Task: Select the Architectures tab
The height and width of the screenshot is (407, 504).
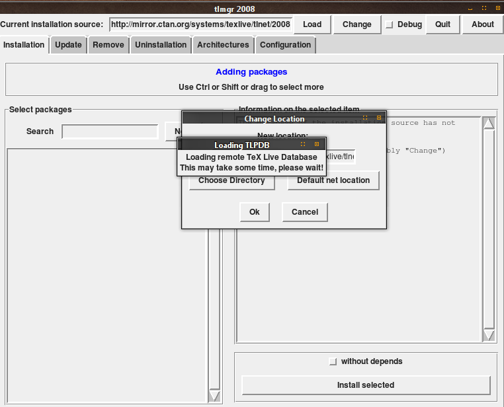Action: [223, 45]
